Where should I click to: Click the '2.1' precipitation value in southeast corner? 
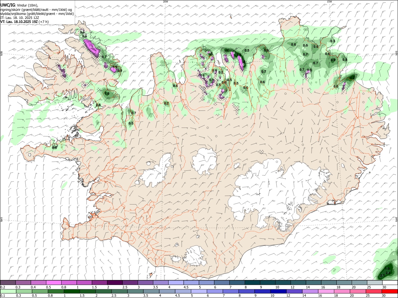point(382,276)
